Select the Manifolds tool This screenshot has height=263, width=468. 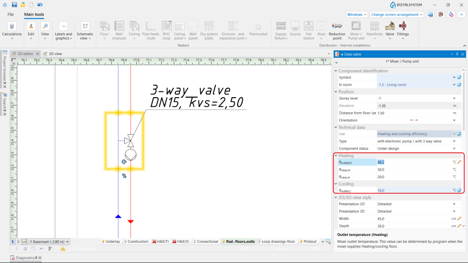[x=374, y=31]
